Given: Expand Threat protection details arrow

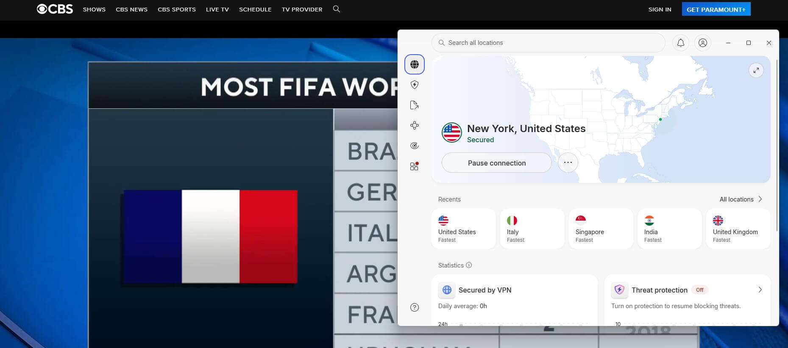Looking at the screenshot, I should point(760,290).
